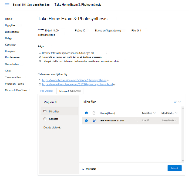Screen dimensions: 189x178
Task: Click the file list scrollbar up arrow
Action: click(183, 108)
